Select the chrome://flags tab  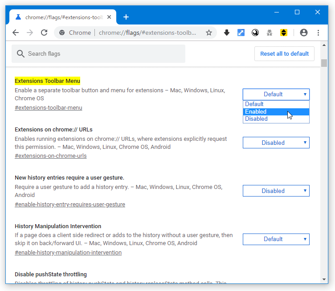63,17
